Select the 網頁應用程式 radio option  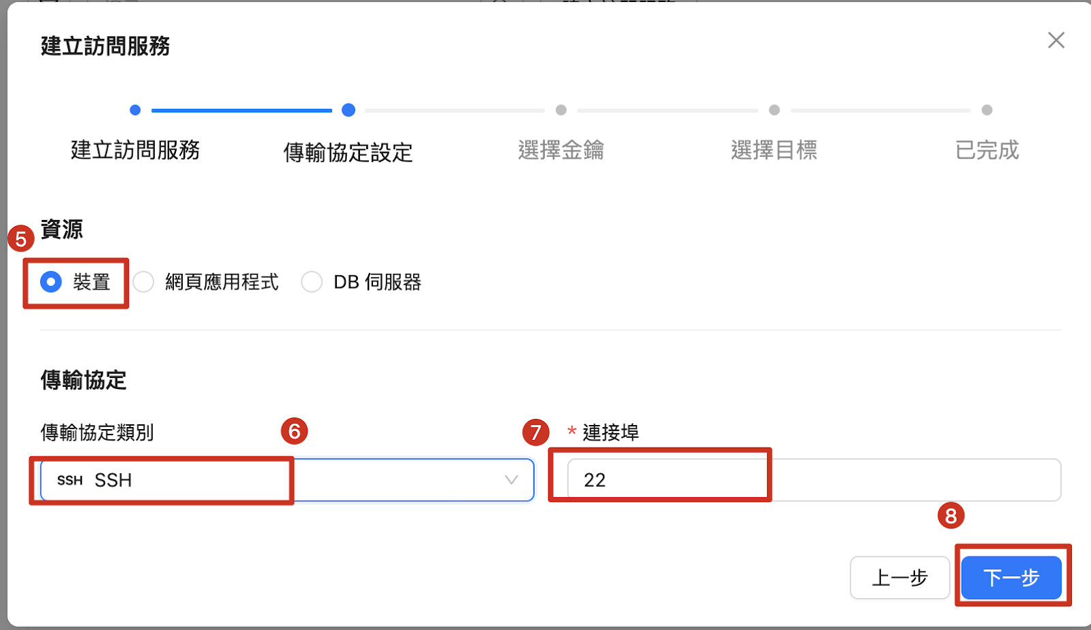(144, 282)
